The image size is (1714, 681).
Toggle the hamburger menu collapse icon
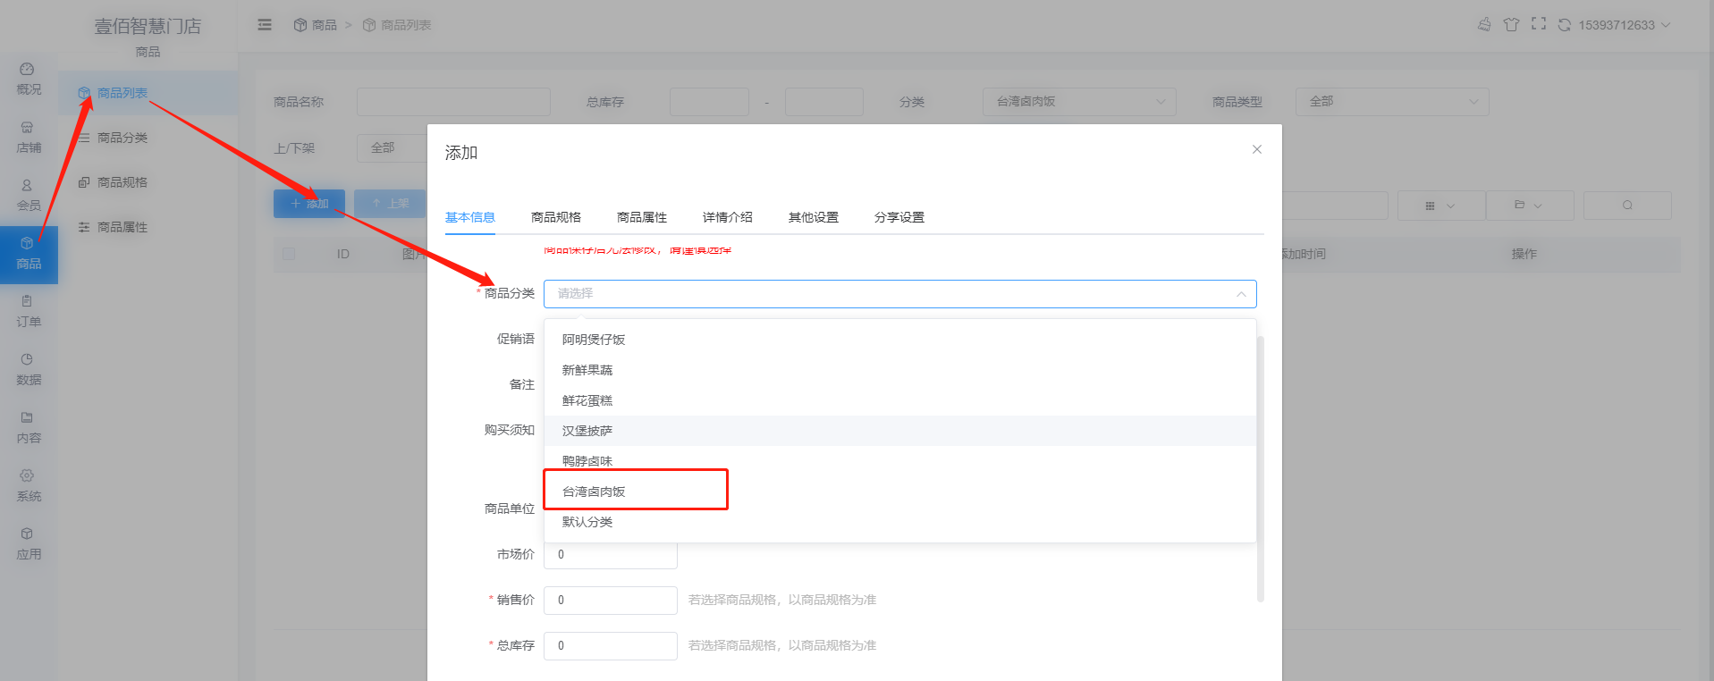pyautogui.click(x=265, y=25)
